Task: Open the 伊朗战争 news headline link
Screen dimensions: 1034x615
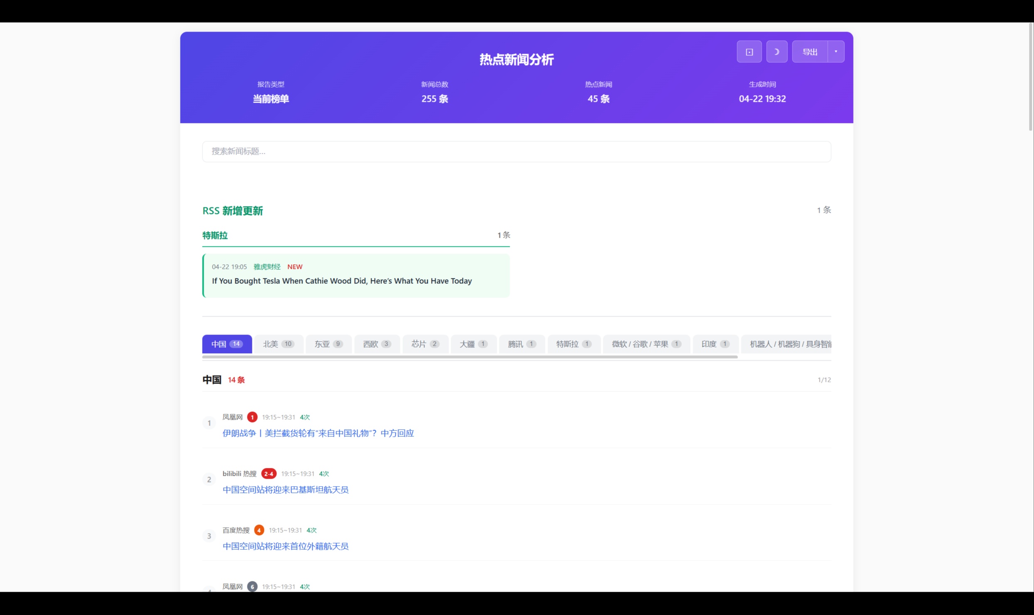Action: coord(318,433)
